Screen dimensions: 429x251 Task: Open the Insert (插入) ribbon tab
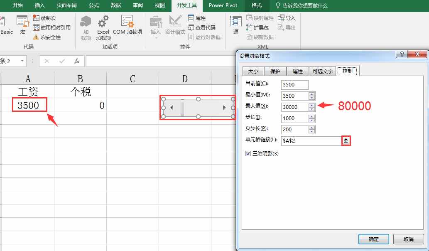coord(40,5)
